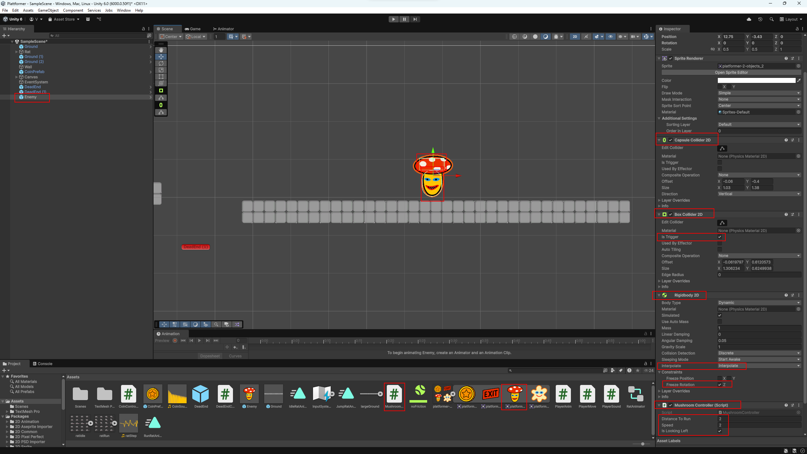The height and width of the screenshot is (454, 807).
Task: Click the Sprite Renderer Color swatch
Action: coord(756,80)
